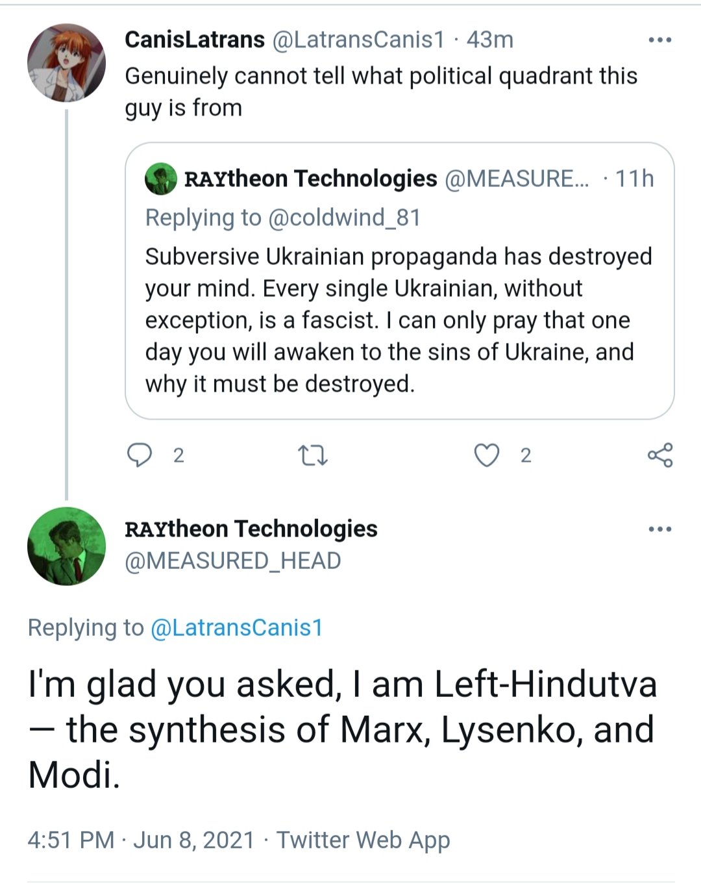
Task: Open the quoted tweet about Ukrainian propaganda
Action: (x=399, y=320)
